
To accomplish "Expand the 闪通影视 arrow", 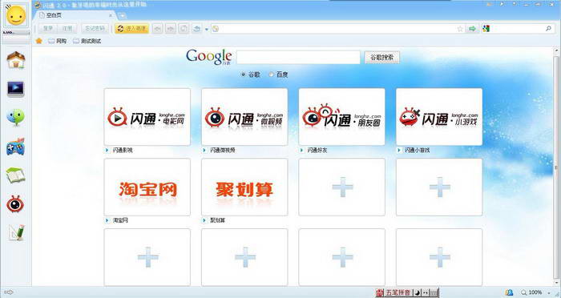I will pos(107,151).
